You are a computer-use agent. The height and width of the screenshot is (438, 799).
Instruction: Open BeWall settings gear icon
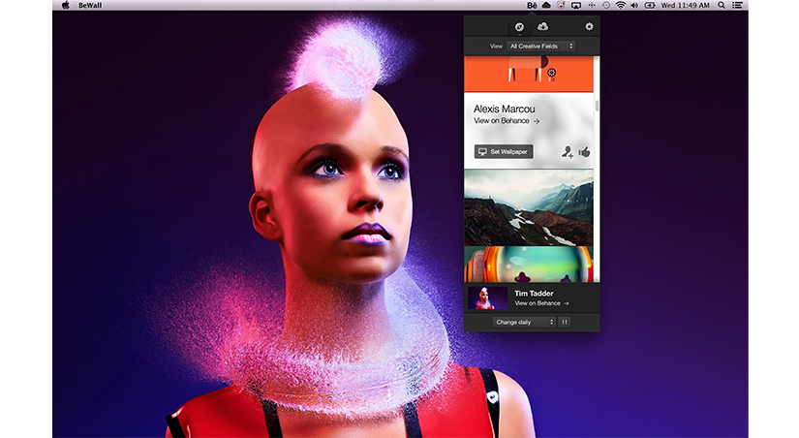tap(589, 26)
